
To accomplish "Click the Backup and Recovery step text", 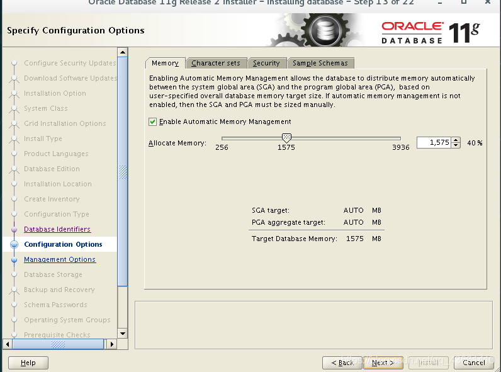I will 59,290.
